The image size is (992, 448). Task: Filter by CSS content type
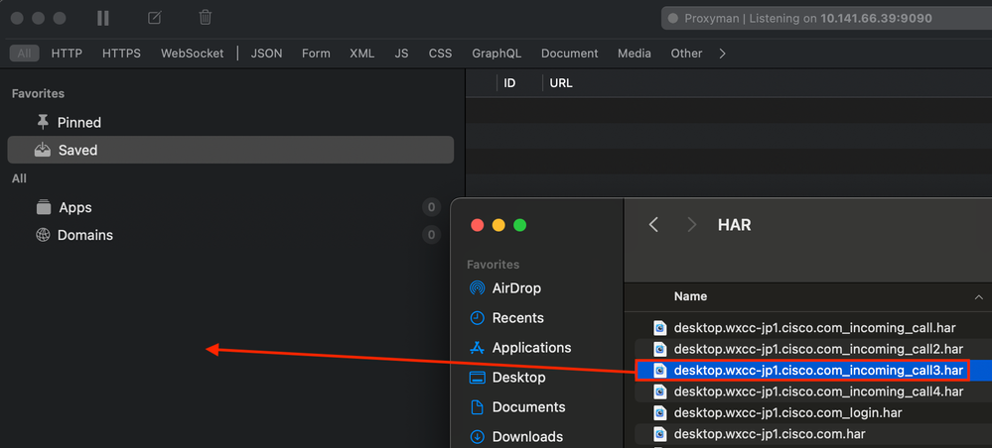[x=440, y=54]
